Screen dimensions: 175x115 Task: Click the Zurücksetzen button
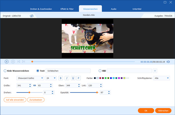point(36,100)
